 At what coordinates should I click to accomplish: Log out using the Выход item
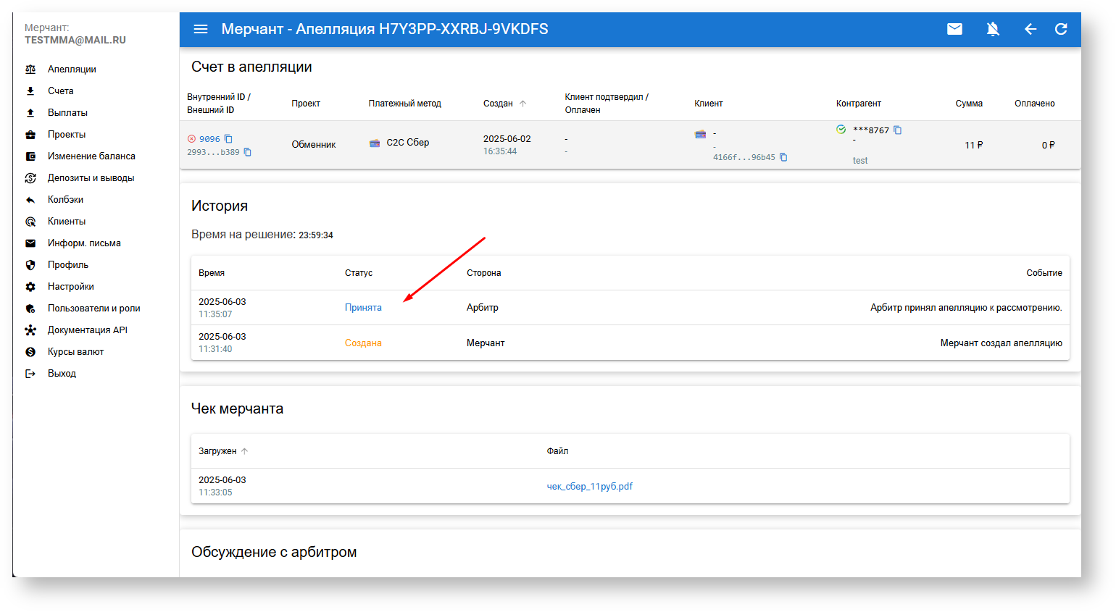[x=62, y=374]
